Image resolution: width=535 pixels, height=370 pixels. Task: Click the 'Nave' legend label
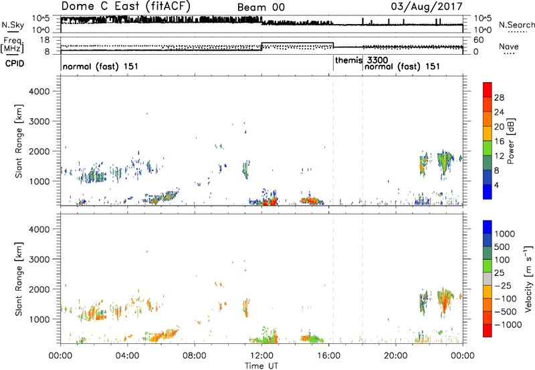point(509,46)
